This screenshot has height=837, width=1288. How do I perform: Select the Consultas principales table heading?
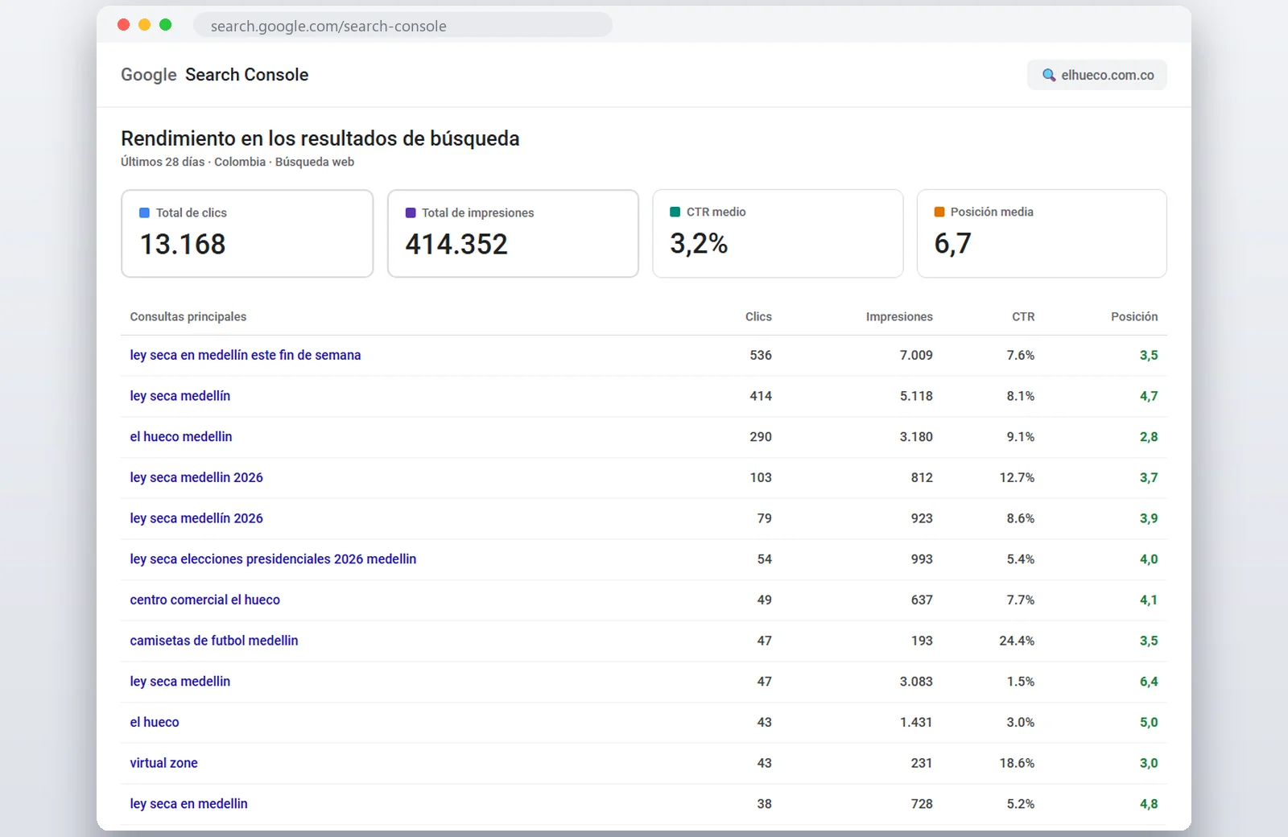188,316
